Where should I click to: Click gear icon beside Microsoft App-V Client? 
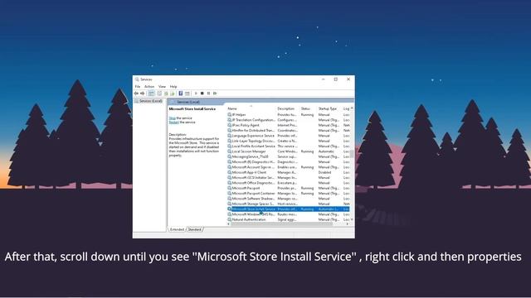click(230, 172)
